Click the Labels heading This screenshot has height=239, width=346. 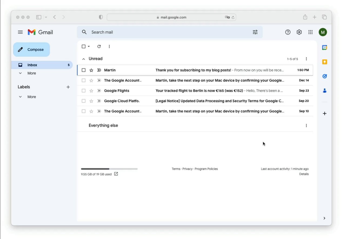click(x=24, y=87)
